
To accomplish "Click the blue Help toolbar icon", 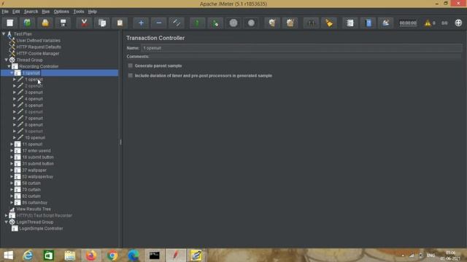I will click(x=368, y=23).
